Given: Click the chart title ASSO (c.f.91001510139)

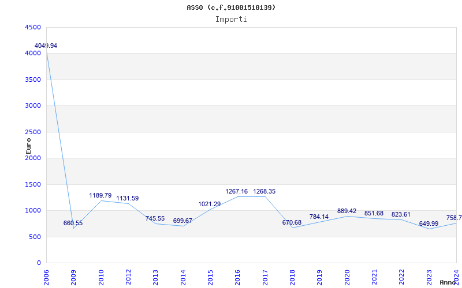Looking at the screenshot, I should pyautogui.click(x=232, y=7).
